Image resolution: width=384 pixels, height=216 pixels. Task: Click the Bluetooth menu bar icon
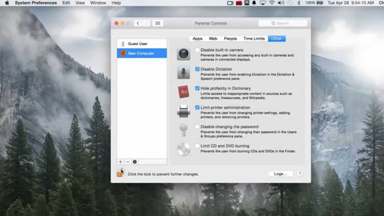(x=299, y=3)
